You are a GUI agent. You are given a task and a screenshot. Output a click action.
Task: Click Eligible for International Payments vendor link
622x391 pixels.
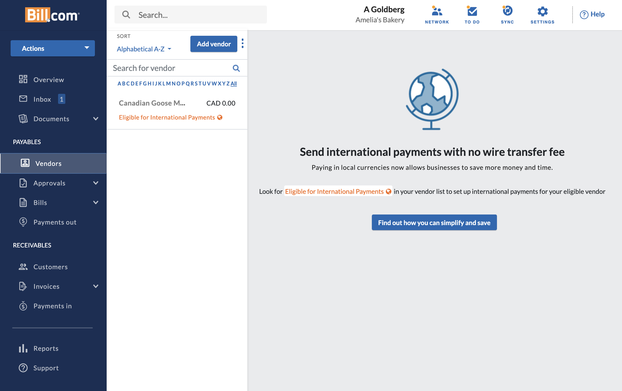tap(167, 118)
